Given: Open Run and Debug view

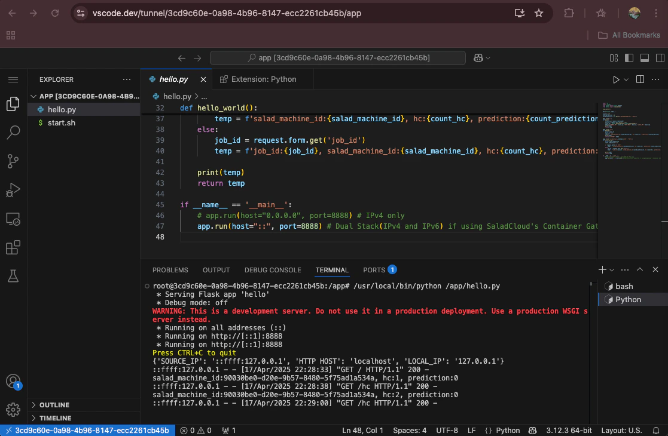Looking at the screenshot, I should click(x=13, y=191).
